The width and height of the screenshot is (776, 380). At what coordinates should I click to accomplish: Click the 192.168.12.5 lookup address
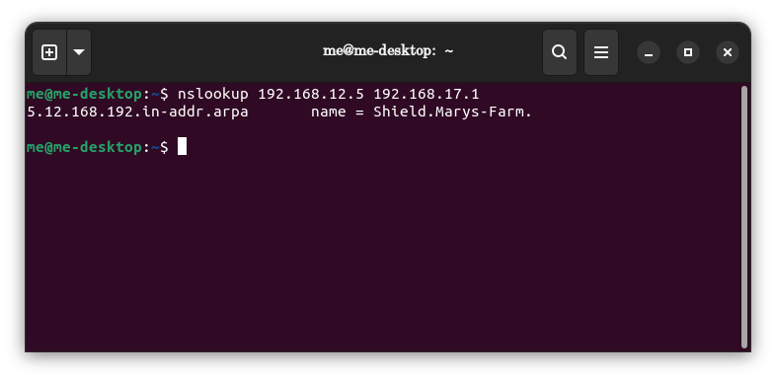tap(311, 94)
